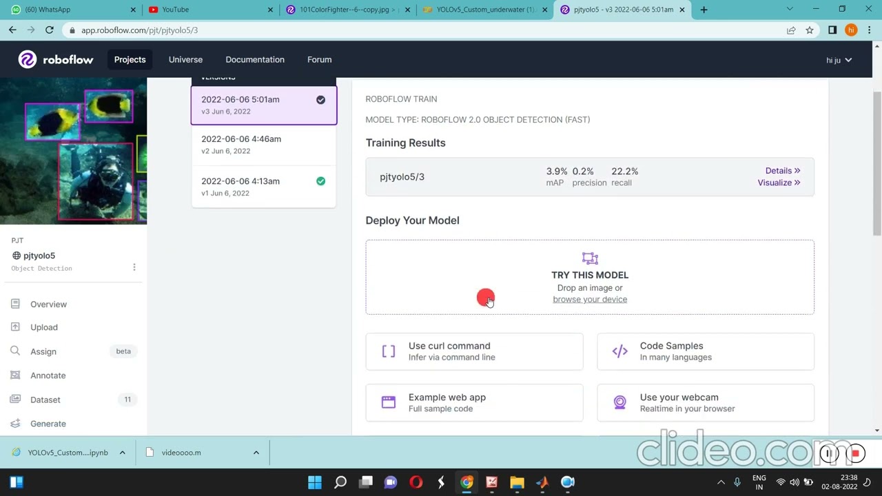Open the Projects nav item

click(130, 60)
